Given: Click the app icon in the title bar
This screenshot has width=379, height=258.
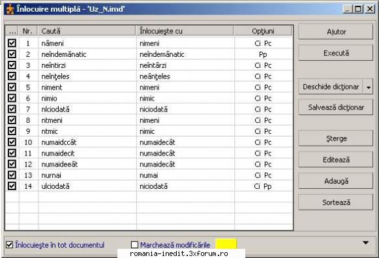Looking at the screenshot, I should click(10, 9).
